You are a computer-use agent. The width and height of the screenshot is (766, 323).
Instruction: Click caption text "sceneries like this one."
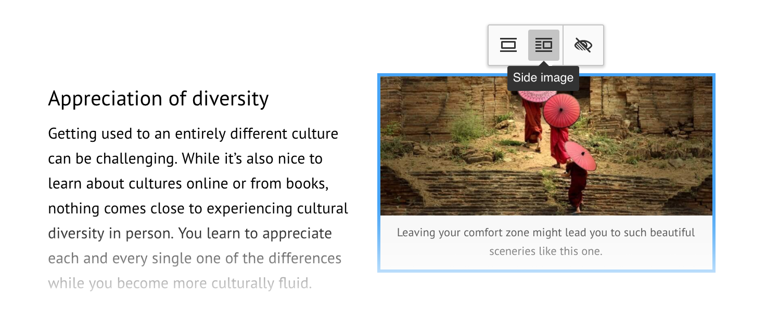pos(545,251)
